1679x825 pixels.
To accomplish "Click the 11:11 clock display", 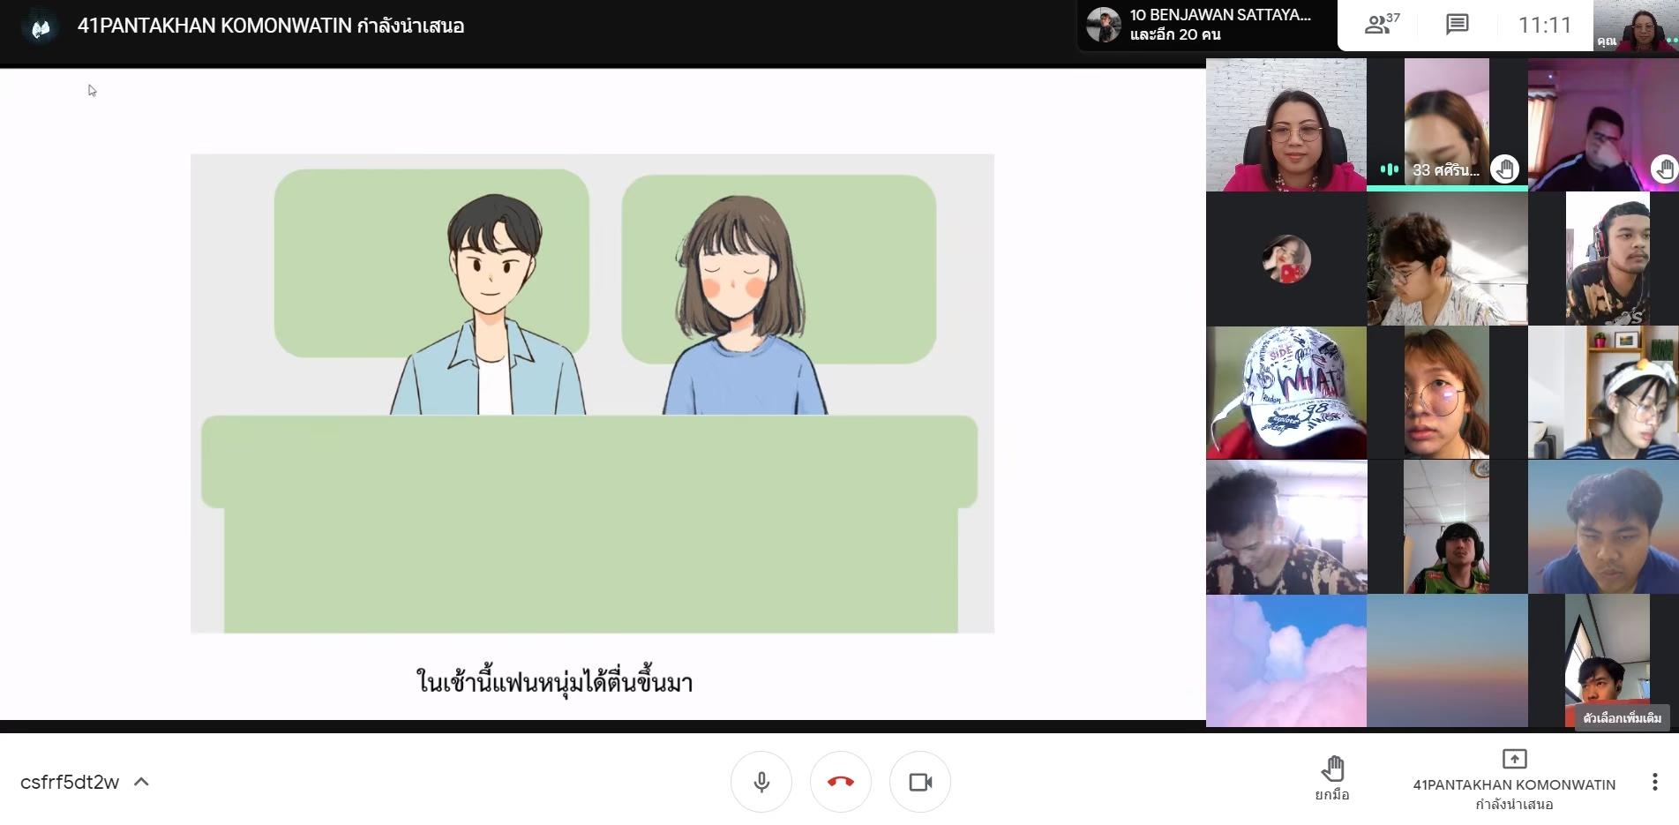I will pyautogui.click(x=1545, y=25).
